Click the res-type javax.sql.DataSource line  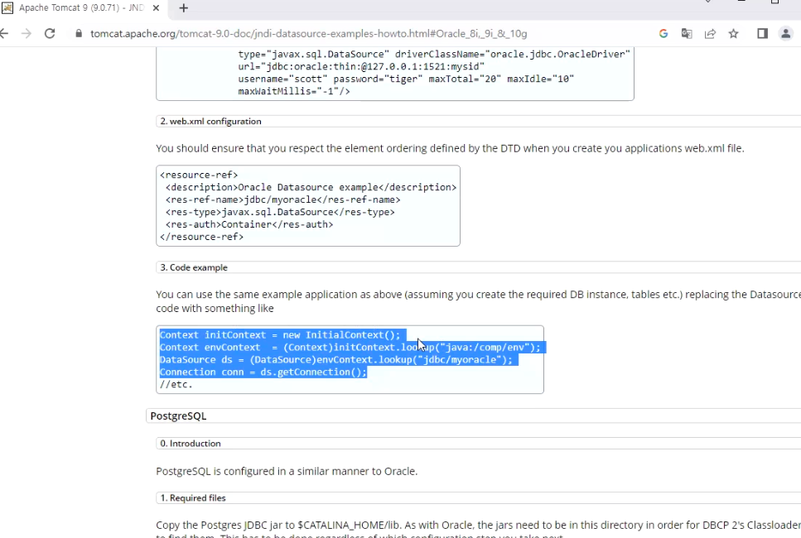[280, 212]
